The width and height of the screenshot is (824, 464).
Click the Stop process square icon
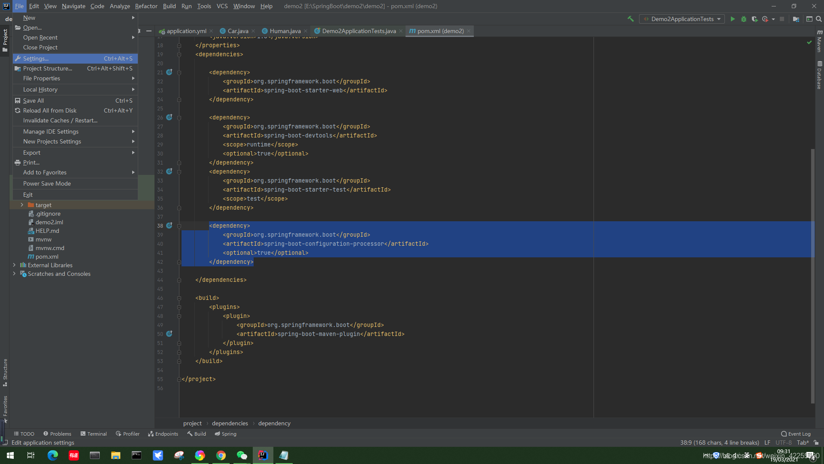(x=782, y=19)
